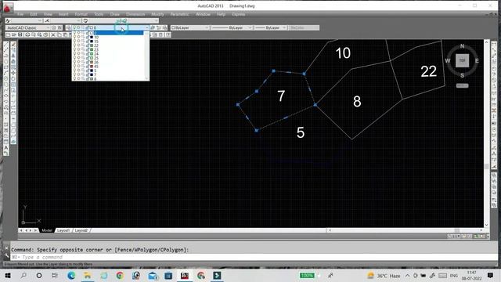Open the Draw menu

point(115,14)
